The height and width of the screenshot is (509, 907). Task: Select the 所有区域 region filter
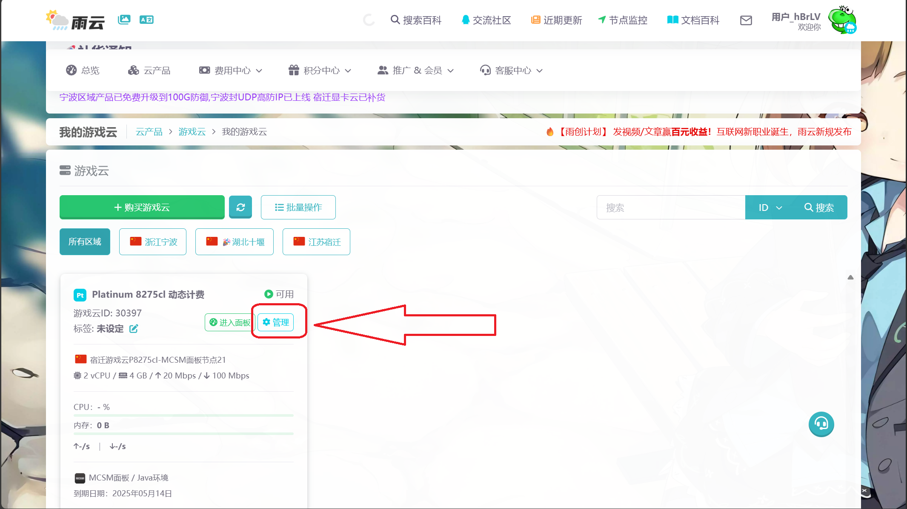pyautogui.click(x=85, y=242)
